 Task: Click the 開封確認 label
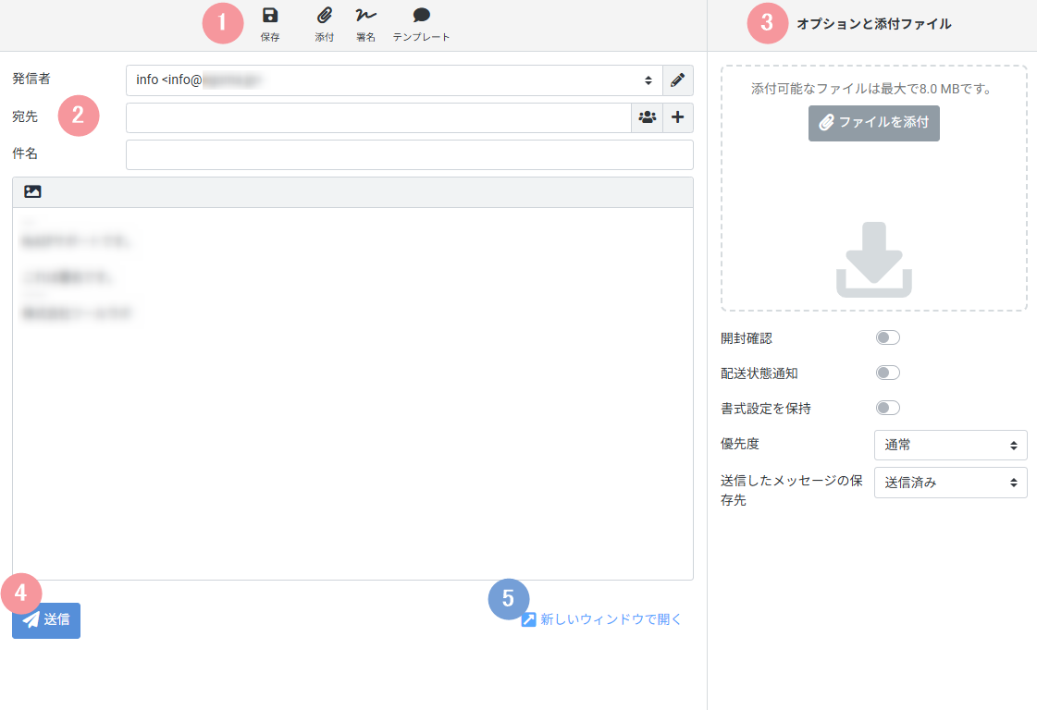[746, 338]
